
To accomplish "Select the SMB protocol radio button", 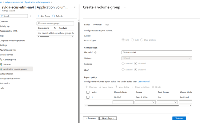I will point(132,40).
